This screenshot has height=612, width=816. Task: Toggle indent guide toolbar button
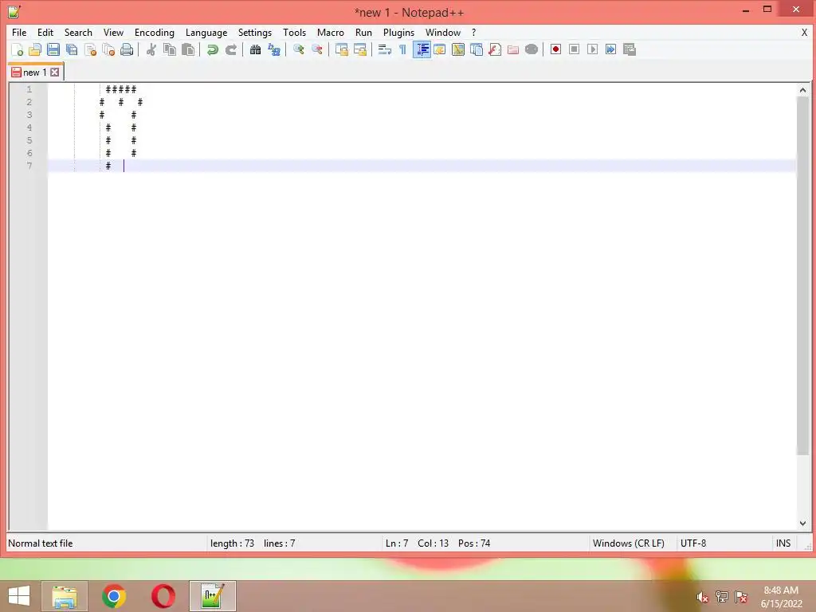tap(422, 49)
